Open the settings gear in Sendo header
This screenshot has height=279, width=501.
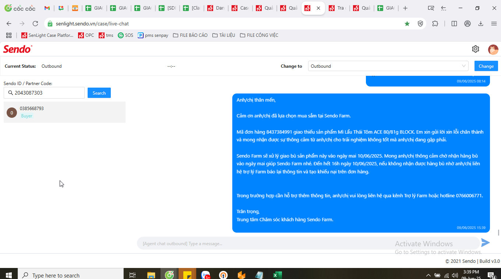(x=476, y=49)
